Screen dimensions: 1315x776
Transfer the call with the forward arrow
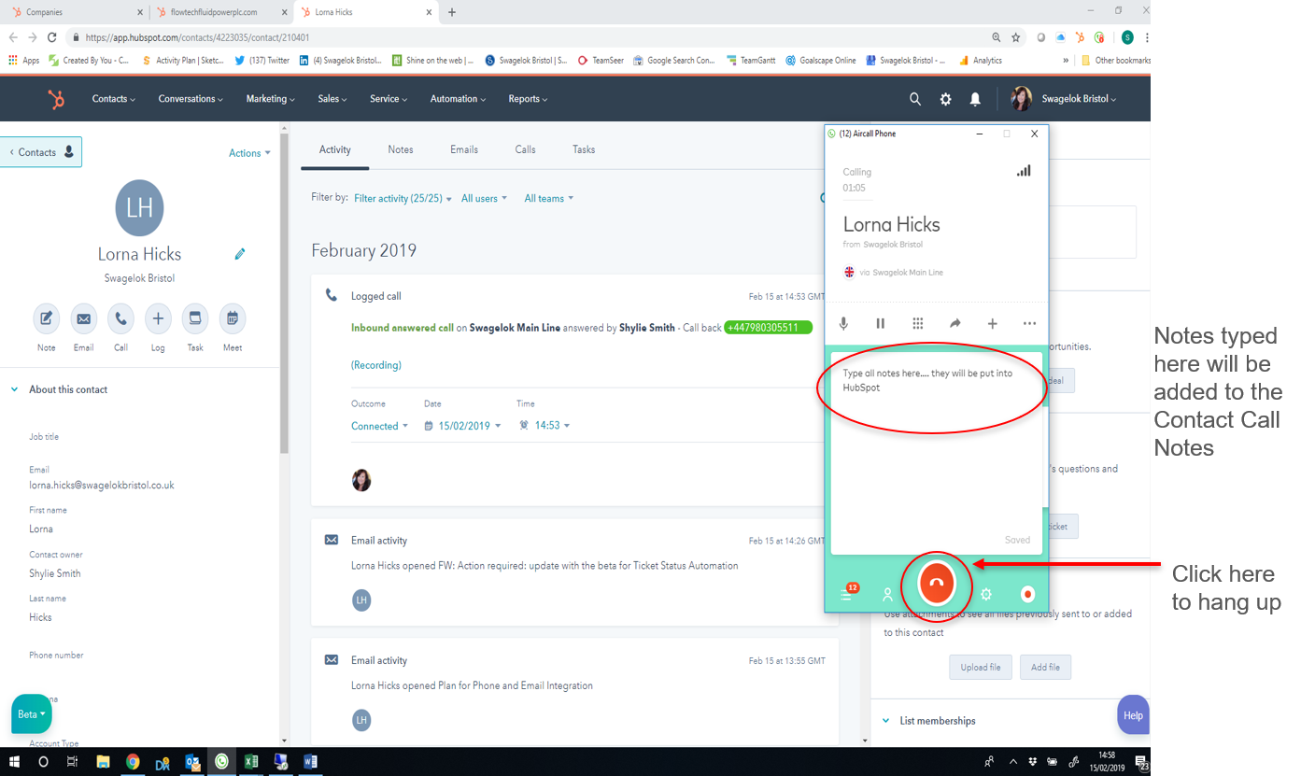click(x=955, y=323)
